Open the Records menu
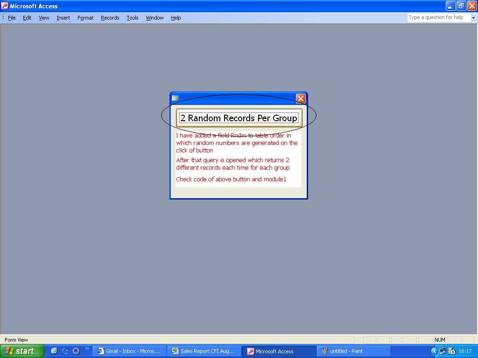The height and width of the screenshot is (358, 478). (x=110, y=18)
